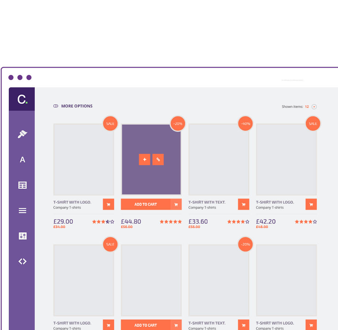
Task: Click the link icon on hovered product
Action: pos(158,159)
